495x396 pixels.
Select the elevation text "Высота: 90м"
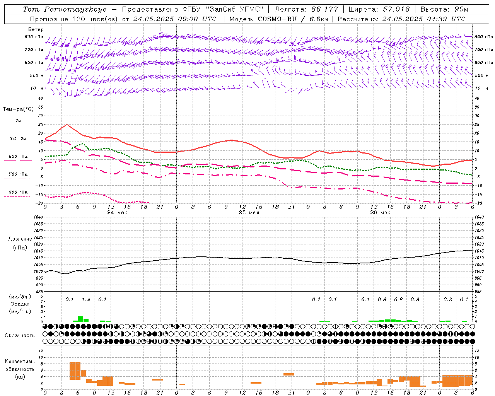pos(444,9)
